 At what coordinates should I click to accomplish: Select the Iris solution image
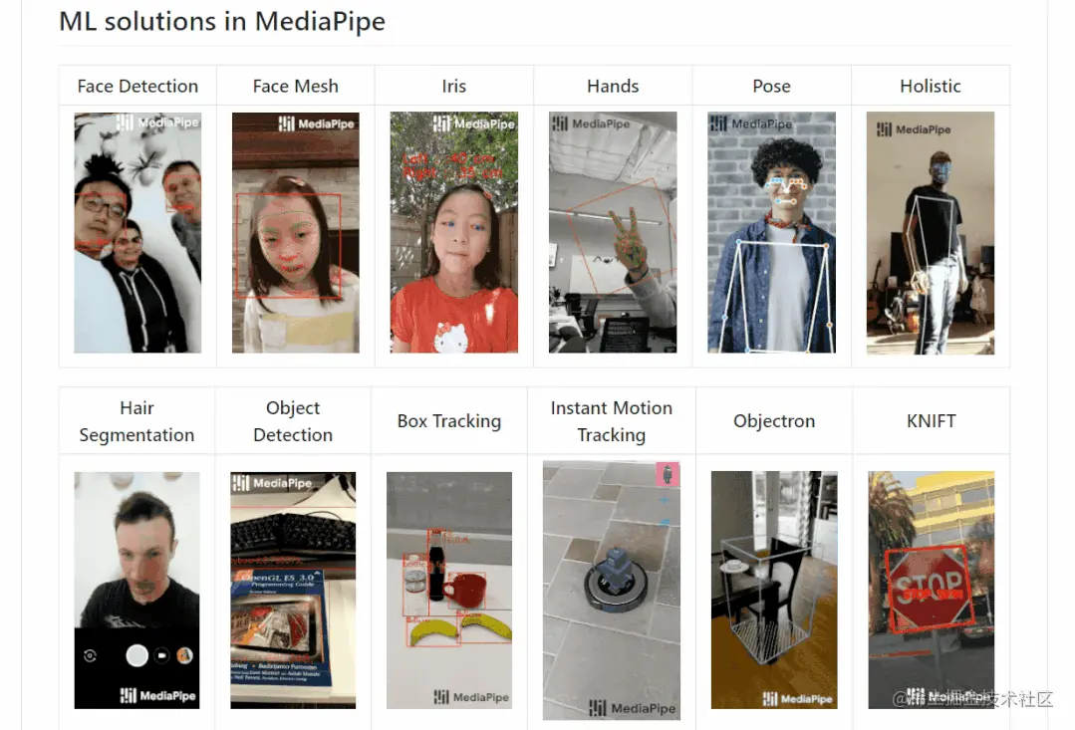[x=454, y=232]
